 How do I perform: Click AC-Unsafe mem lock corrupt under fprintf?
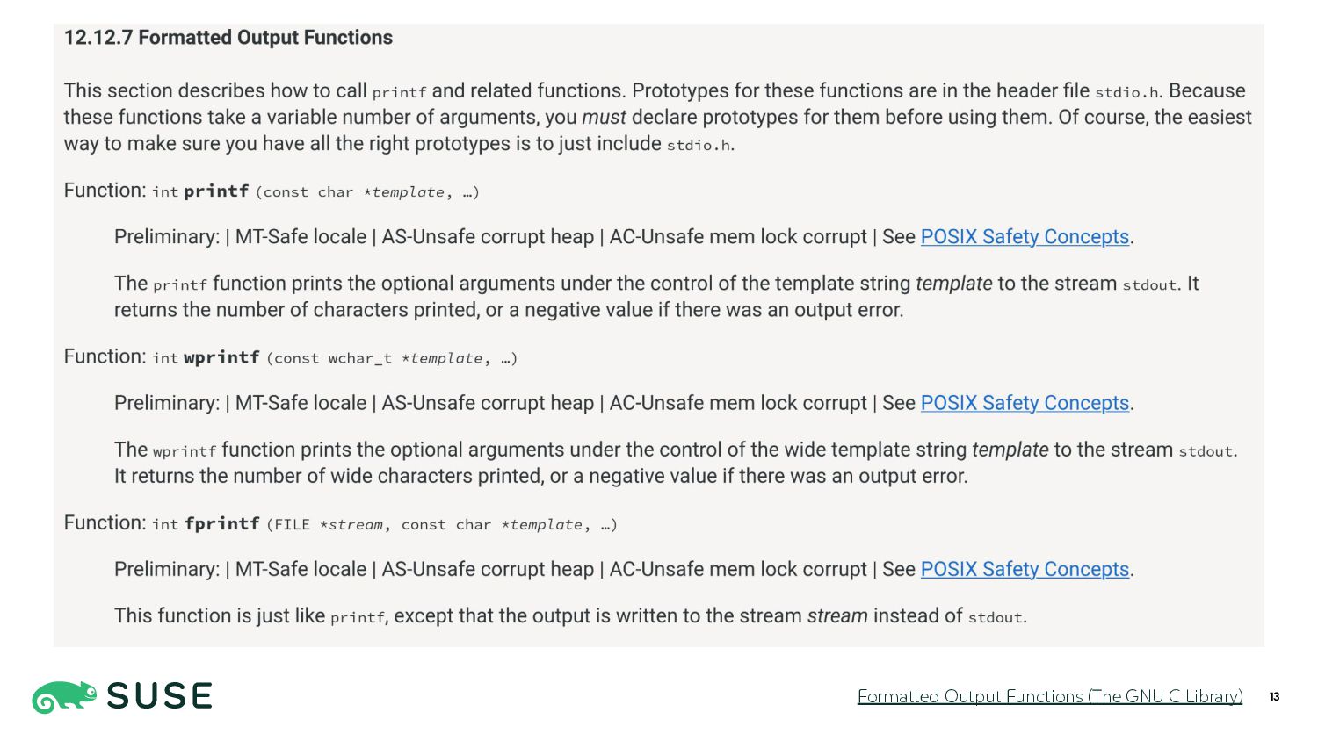point(738,569)
